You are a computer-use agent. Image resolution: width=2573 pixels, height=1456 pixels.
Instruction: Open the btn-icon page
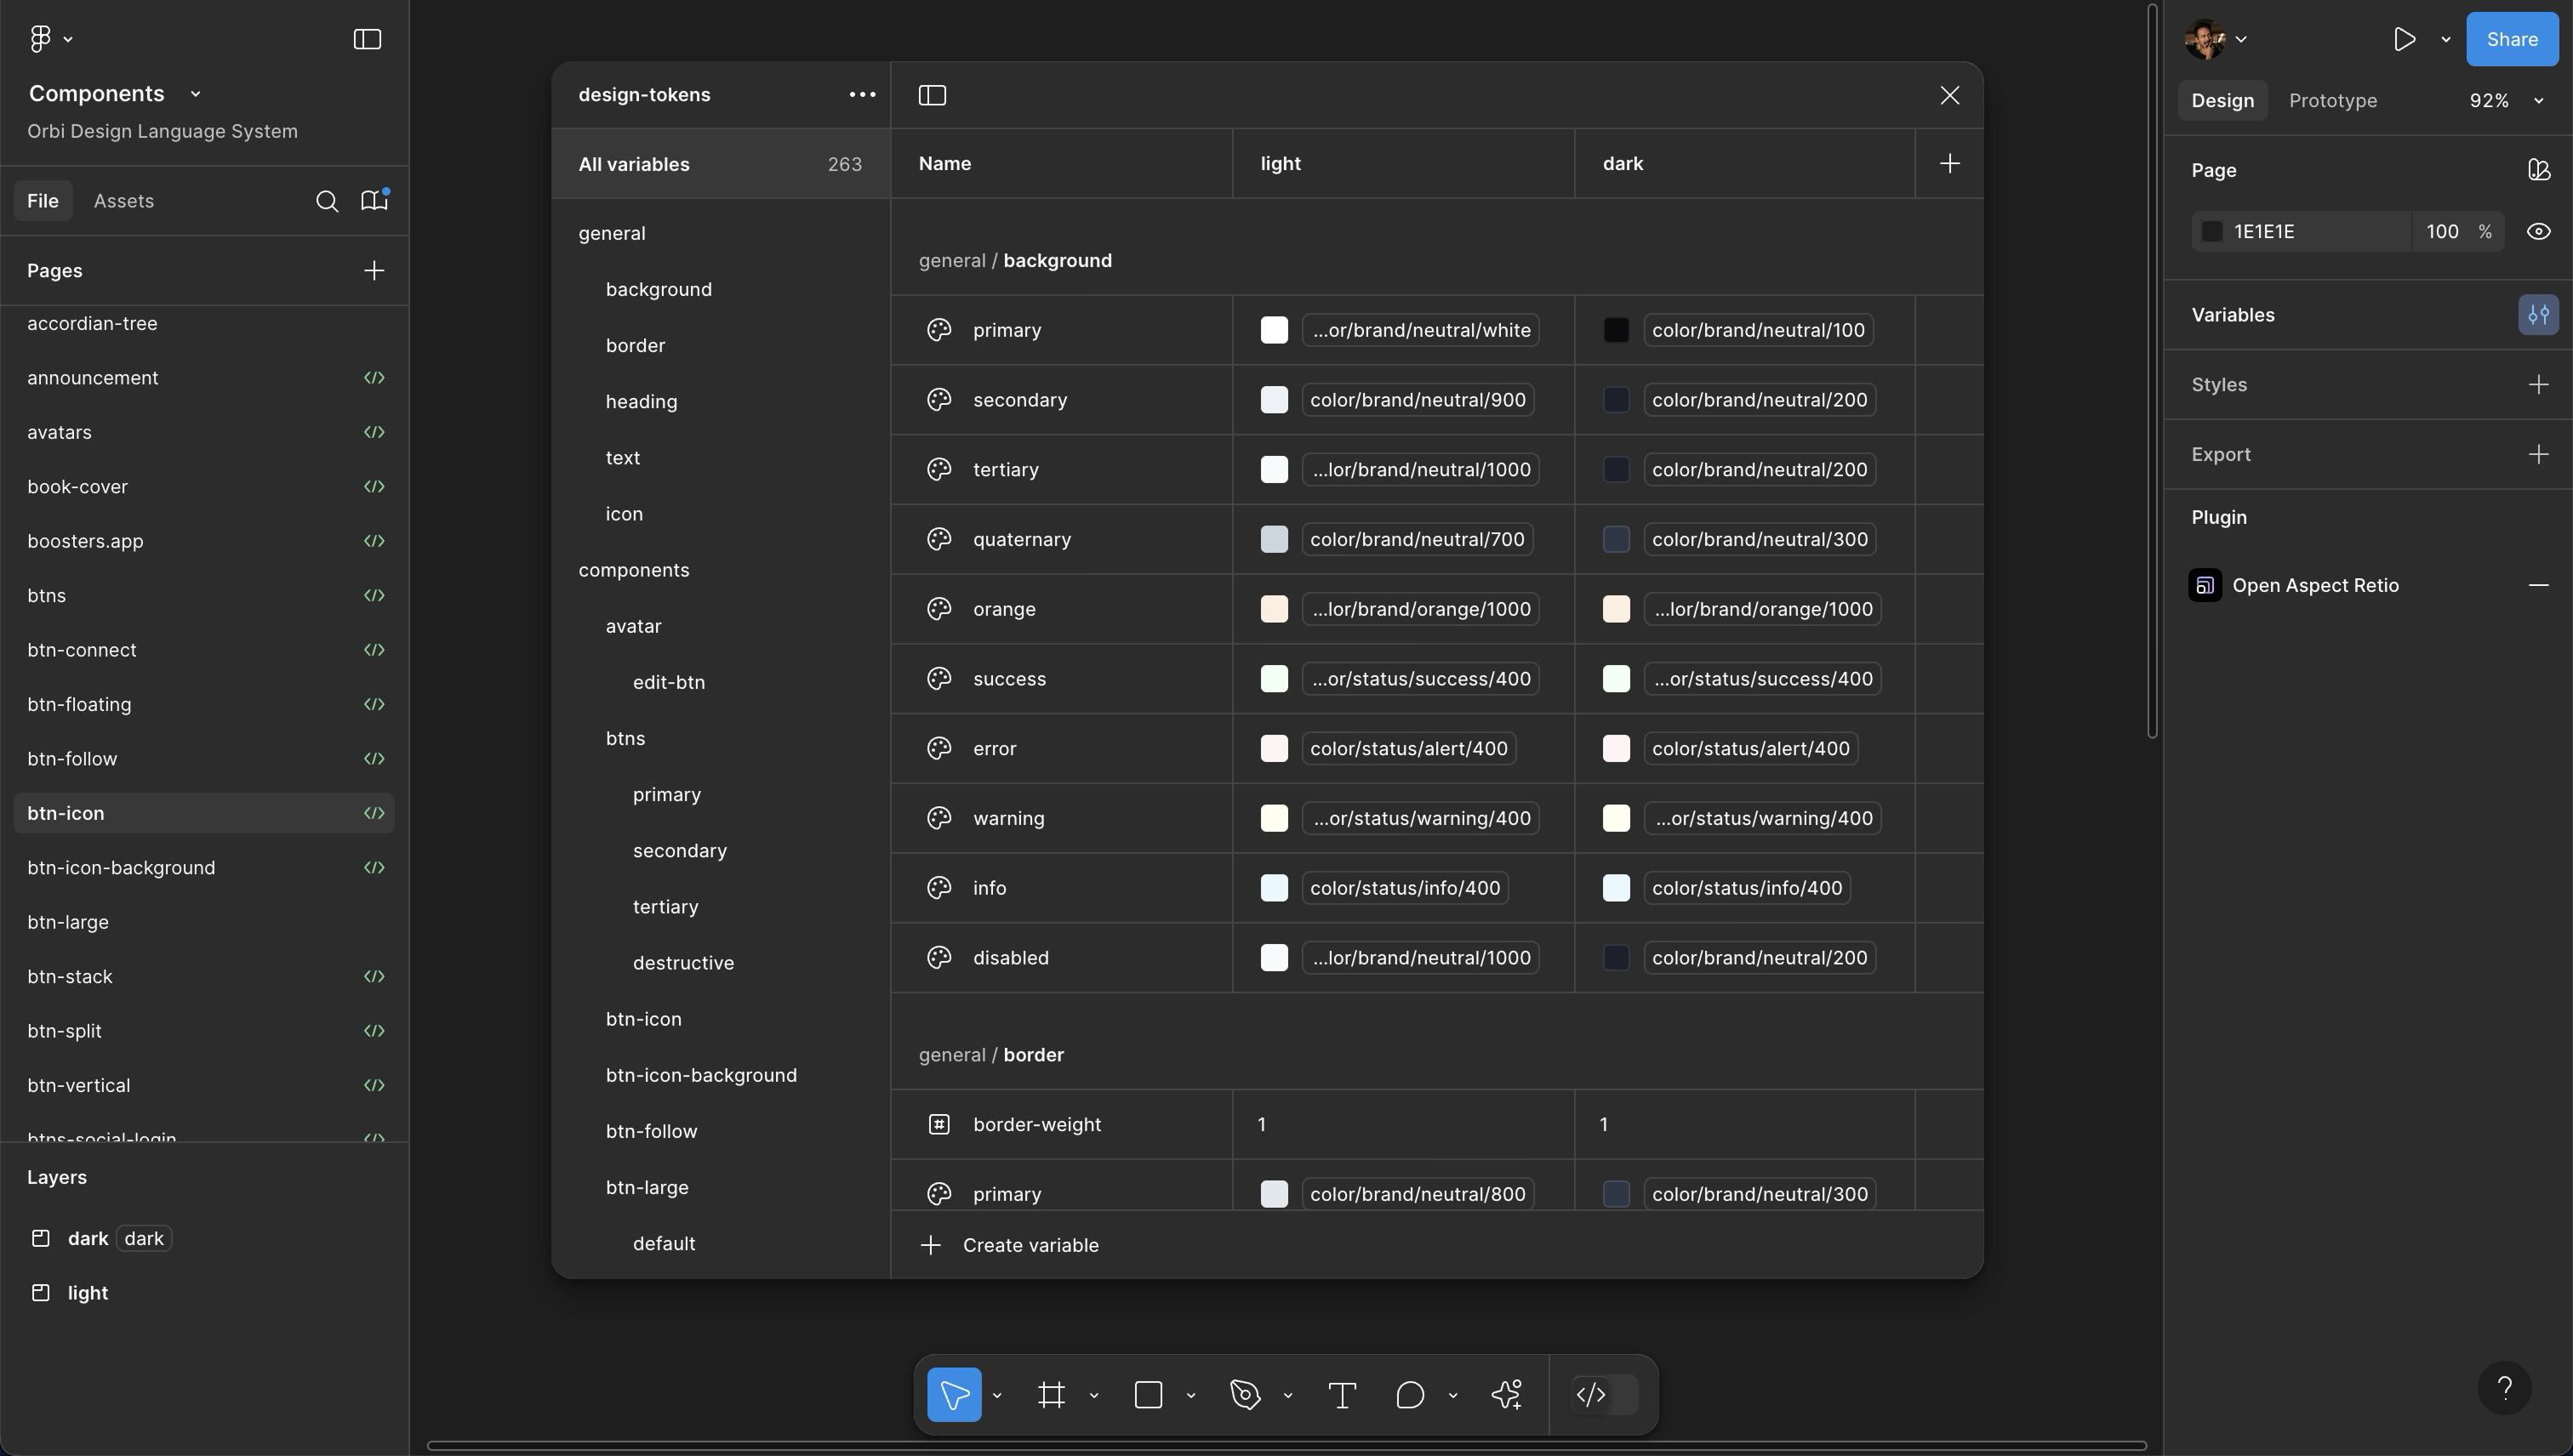point(204,813)
